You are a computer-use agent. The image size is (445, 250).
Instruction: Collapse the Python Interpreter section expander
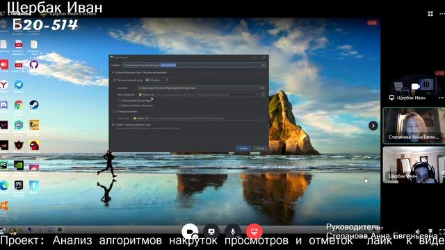click(113, 72)
